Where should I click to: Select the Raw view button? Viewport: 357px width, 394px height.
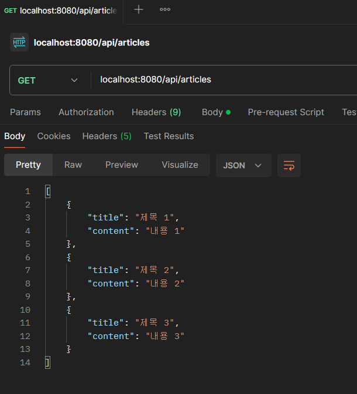tap(73, 165)
